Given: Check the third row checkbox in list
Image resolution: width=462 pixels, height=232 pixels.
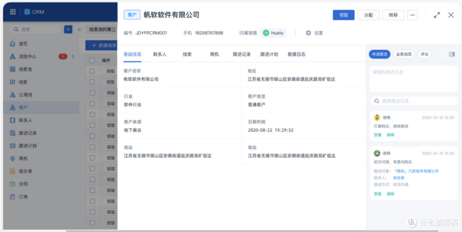Looking at the screenshot, I should [92, 93].
